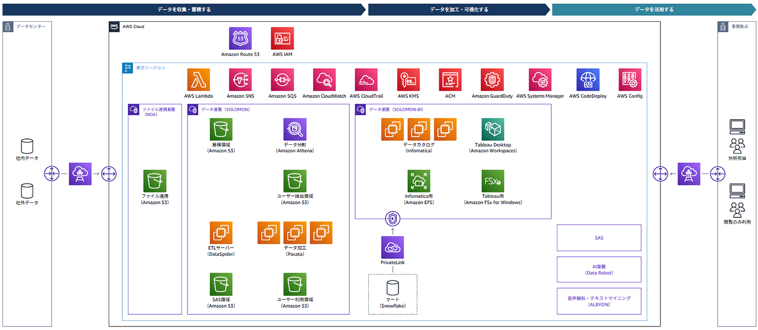Select the 社内データ database cylinder
The image size is (758, 330).
coord(26,147)
